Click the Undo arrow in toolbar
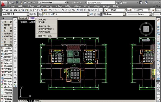This screenshot has width=161, height=102. [x=50, y=10]
